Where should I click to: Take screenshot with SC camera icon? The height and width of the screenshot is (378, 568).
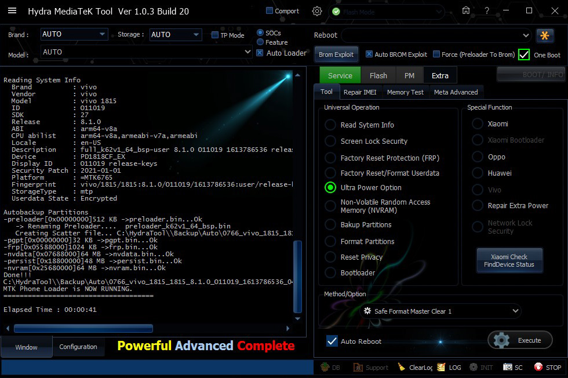coord(508,367)
